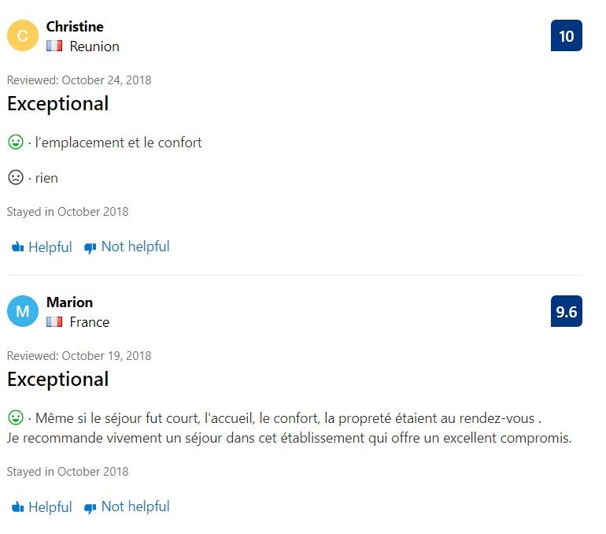Image resolution: width=606 pixels, height=534 pixels.
Task: Click thumbs-down icon in Marion's review
Action: [x=90, y=508]
